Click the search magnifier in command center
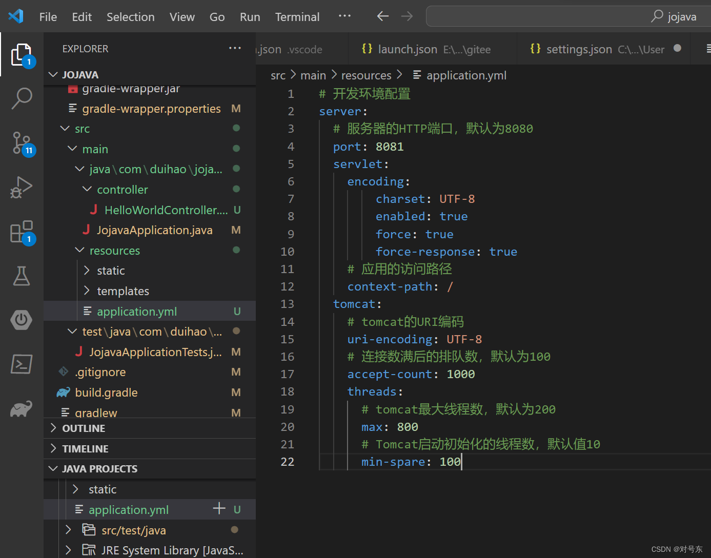Screen dimensions: 711x558 click(657, 16)
